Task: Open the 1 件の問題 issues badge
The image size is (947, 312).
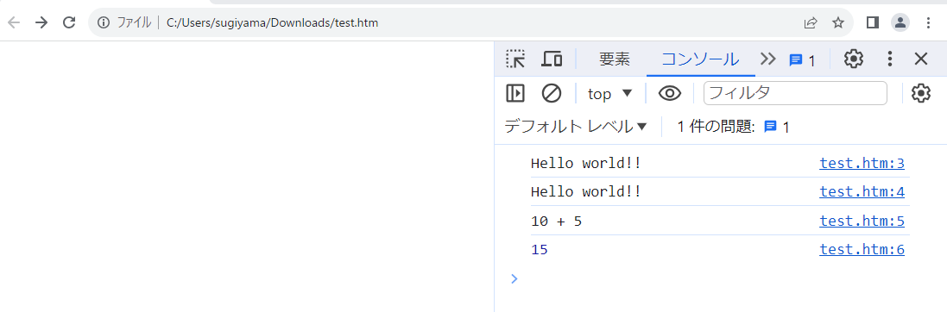Action: (x=776, y=128)
